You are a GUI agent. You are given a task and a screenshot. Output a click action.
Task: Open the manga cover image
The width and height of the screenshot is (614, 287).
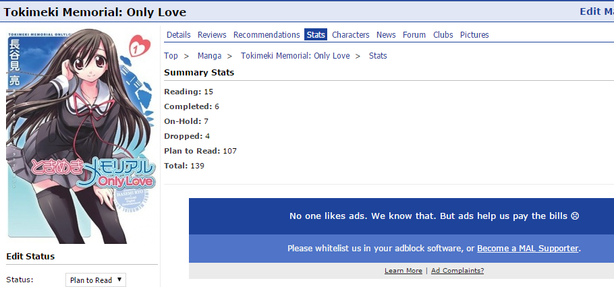[81, 136]
